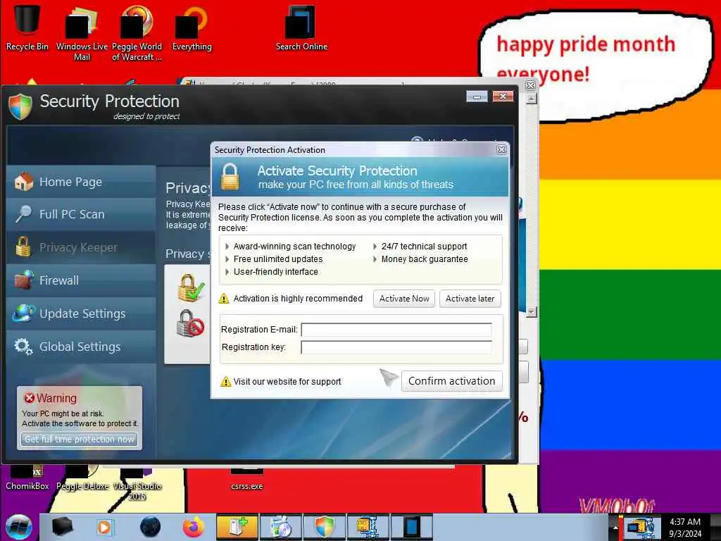Screen dimensions: 721x541
Task: Click padlock with green checkmark icon
Action: 190,287
